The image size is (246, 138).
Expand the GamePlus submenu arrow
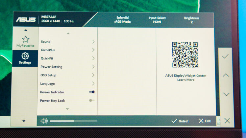(x=93, y=50)
